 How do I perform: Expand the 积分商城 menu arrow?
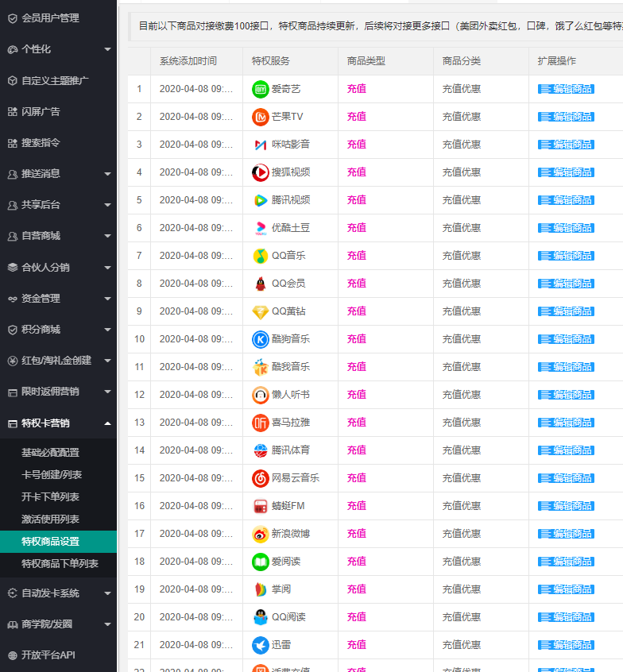(x=107, y=330)
